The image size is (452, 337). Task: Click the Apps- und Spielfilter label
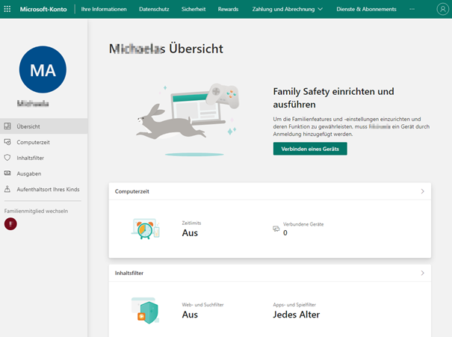(294, 304)
